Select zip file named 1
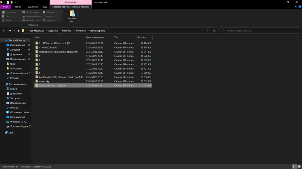This screenshot has height=169, width=302. [x=93, y=56]
